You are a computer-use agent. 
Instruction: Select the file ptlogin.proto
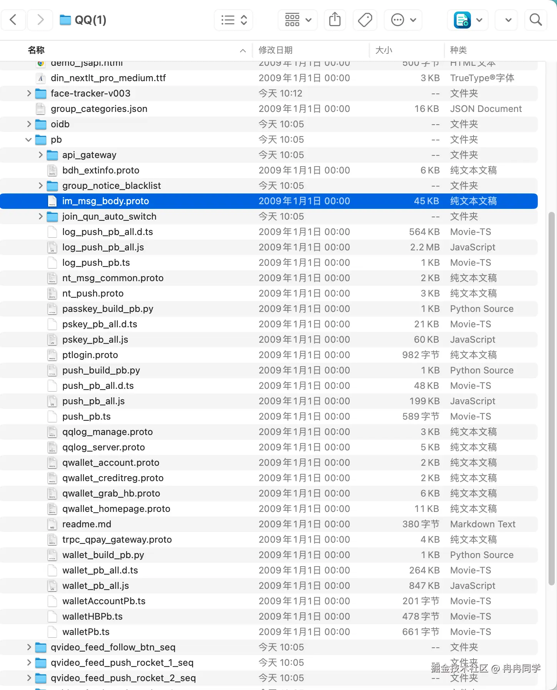269,355
